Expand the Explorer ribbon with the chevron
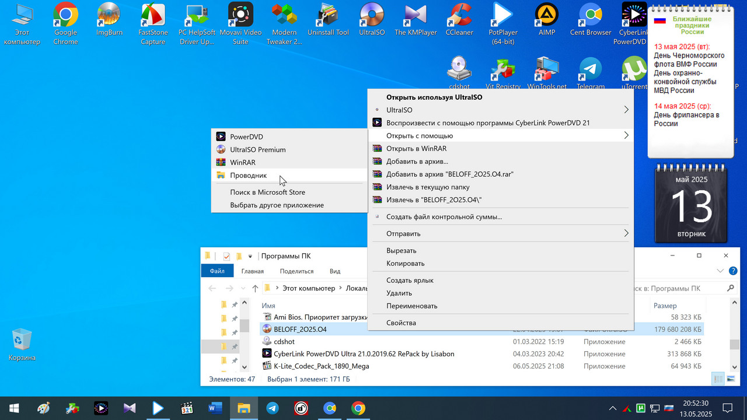Image resolution: width=747 pixels, height=420 pixels. click(x=721, y=271)
